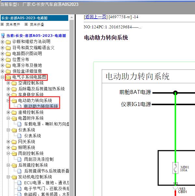This screenshot has height=196, width=195.
Task: Click the 保险盒详细信息 folder icon
Action: click(x=8, y=71)
